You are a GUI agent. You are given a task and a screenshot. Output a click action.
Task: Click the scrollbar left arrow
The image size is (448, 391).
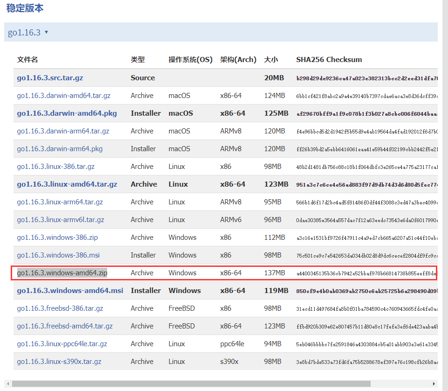[8, 384]
